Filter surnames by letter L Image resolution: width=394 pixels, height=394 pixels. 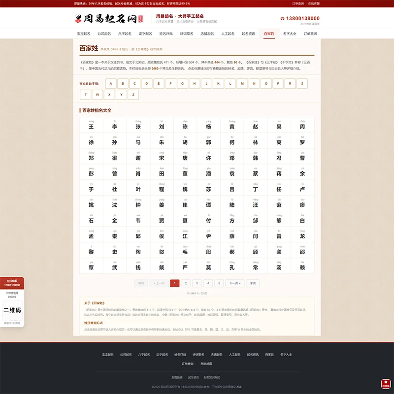tap(230, 84)
